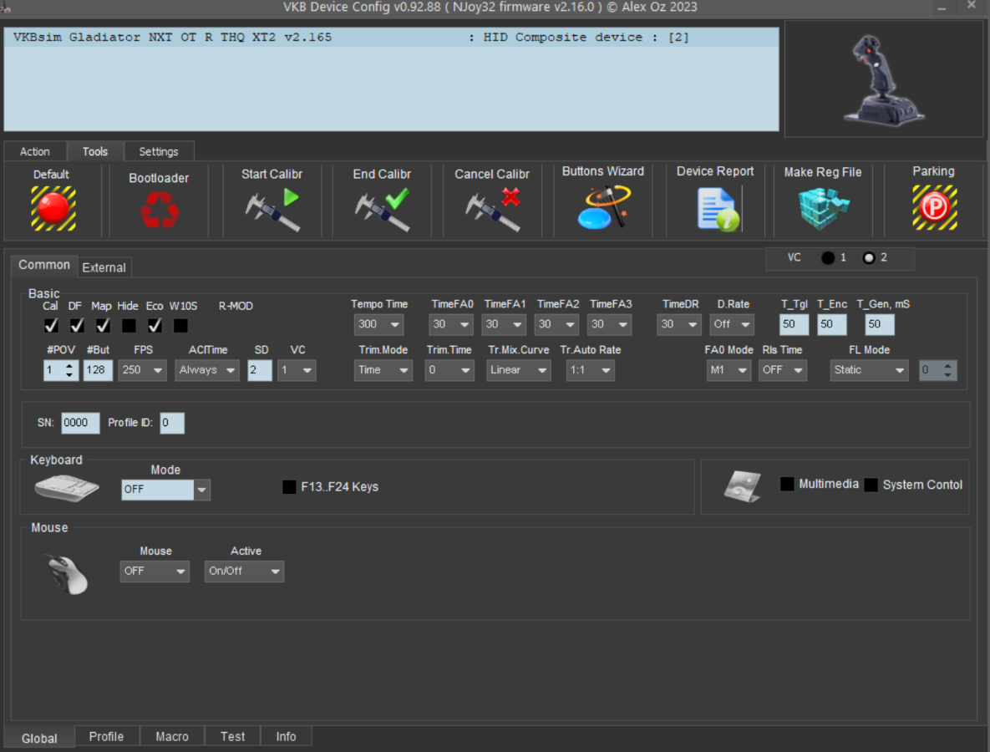Viewport: 990px width, 752px height.
Task: Enable the Multimedia checkbox
Action: [x=787, y=484]
